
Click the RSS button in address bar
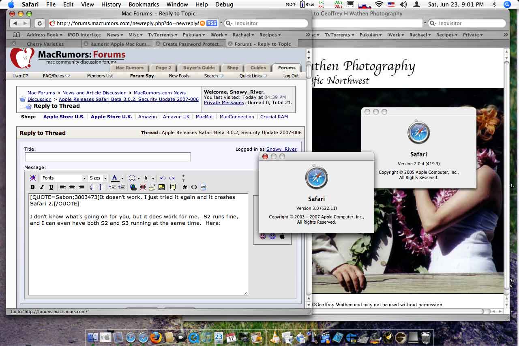tap(212, 23)
